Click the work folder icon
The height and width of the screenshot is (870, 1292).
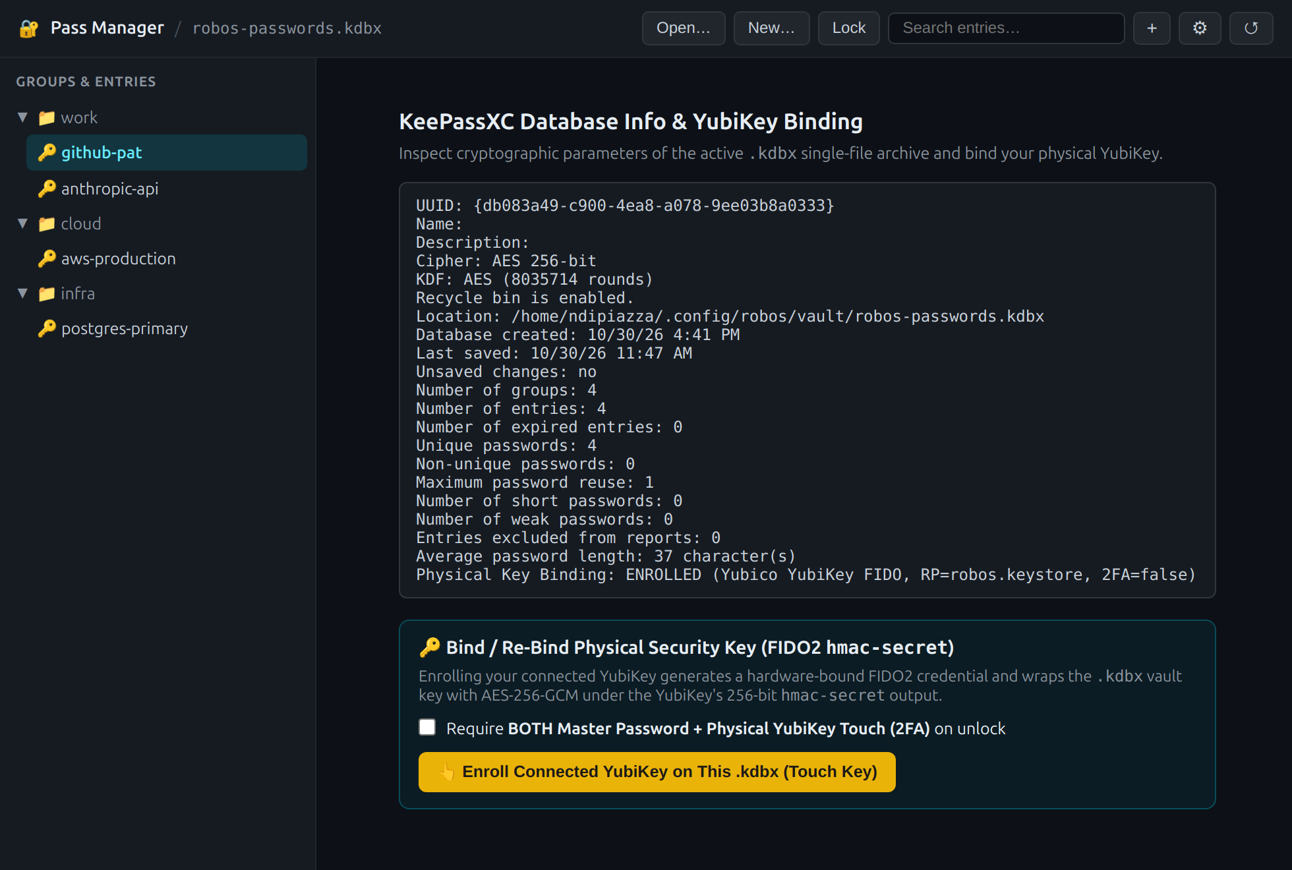click(x=46, y=118)
